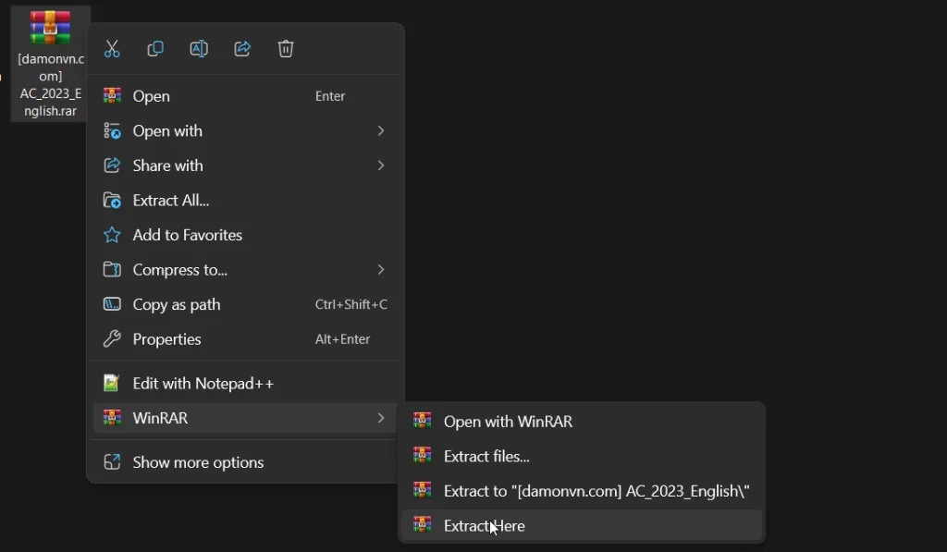This screenshot has width=947, height=552.
Task: Click the Notepad++ icon
Action: [x=112, y=383]
